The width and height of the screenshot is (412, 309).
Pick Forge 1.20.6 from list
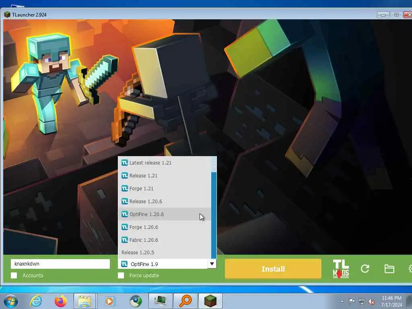[165, 227]
